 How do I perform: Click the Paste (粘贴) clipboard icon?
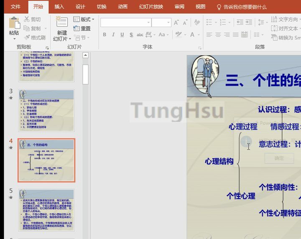point(14,23)
